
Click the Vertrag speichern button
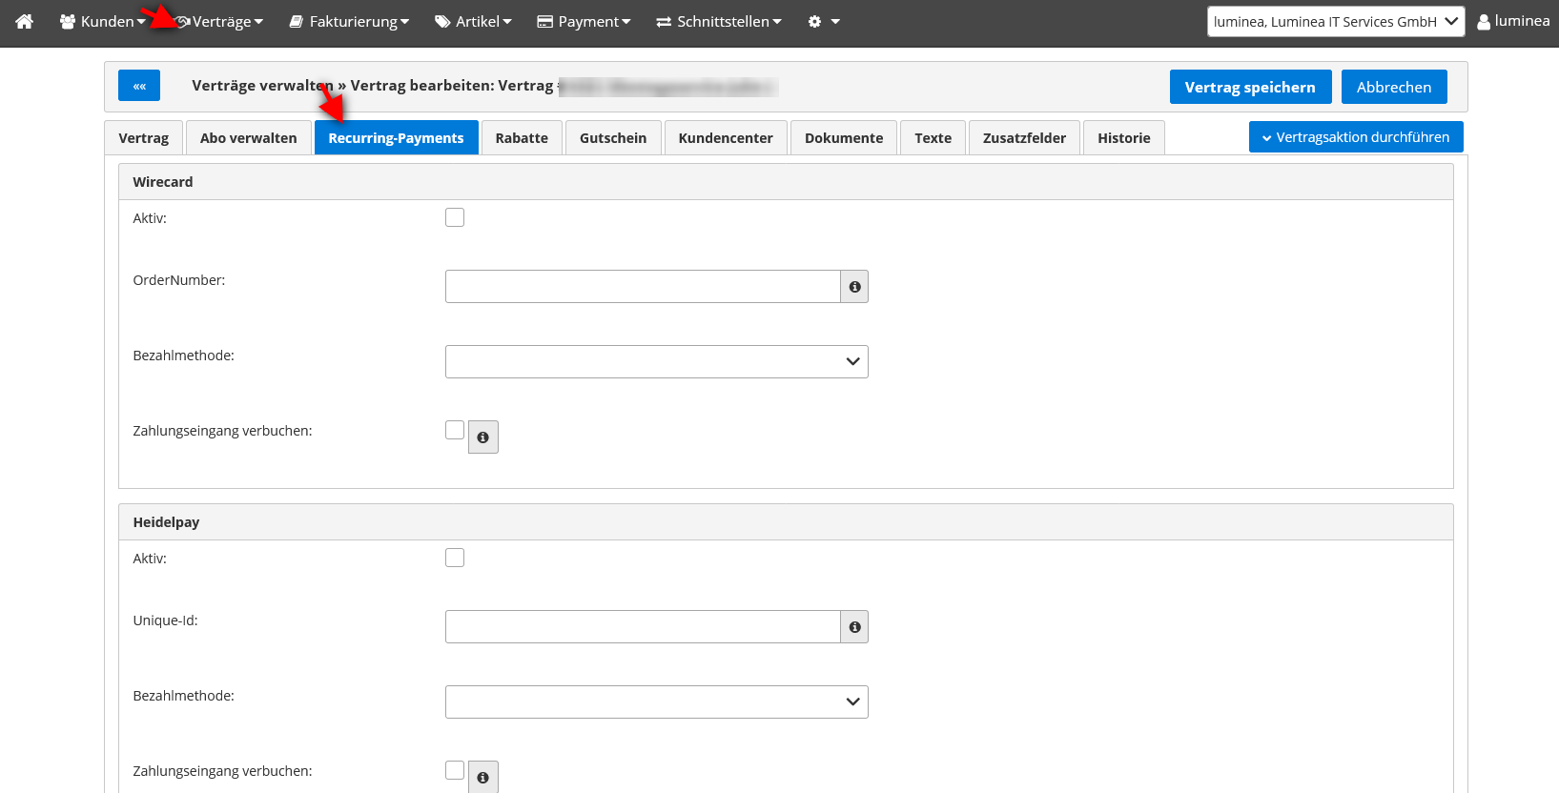(1250, 87)
